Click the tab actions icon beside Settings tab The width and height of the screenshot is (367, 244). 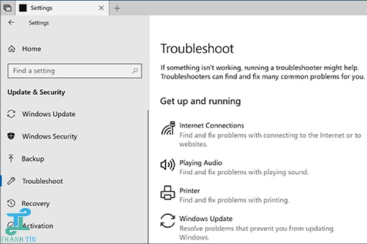point(7,8)
